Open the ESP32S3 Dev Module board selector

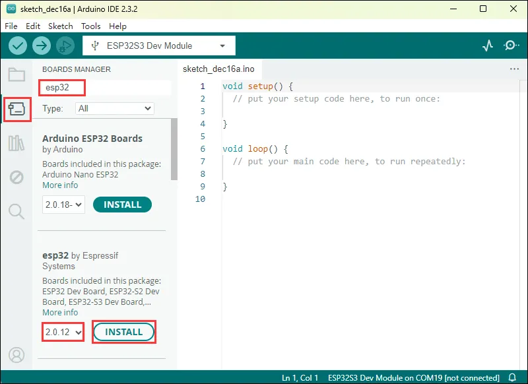tap(158, 46)
